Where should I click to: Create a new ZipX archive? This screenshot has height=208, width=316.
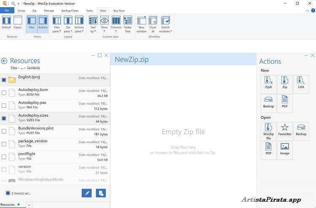268,84
